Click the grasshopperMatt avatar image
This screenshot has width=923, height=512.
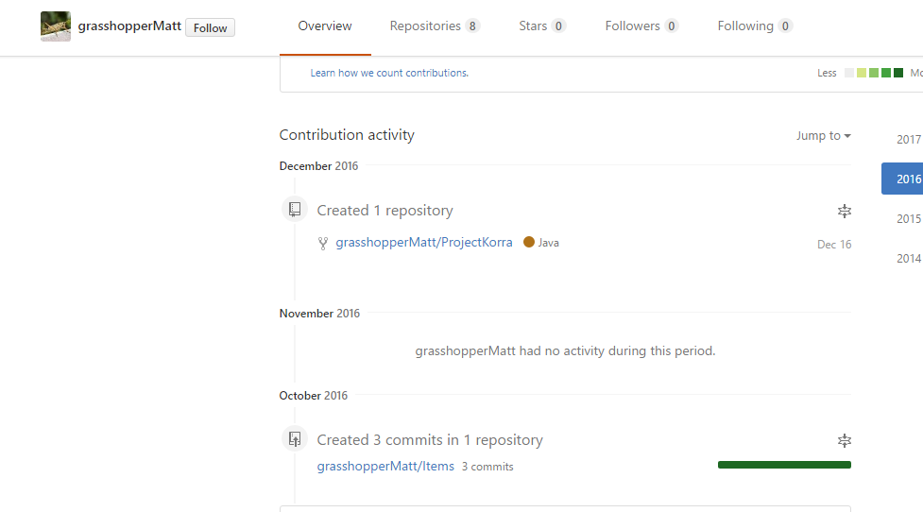tap(56, 26)
